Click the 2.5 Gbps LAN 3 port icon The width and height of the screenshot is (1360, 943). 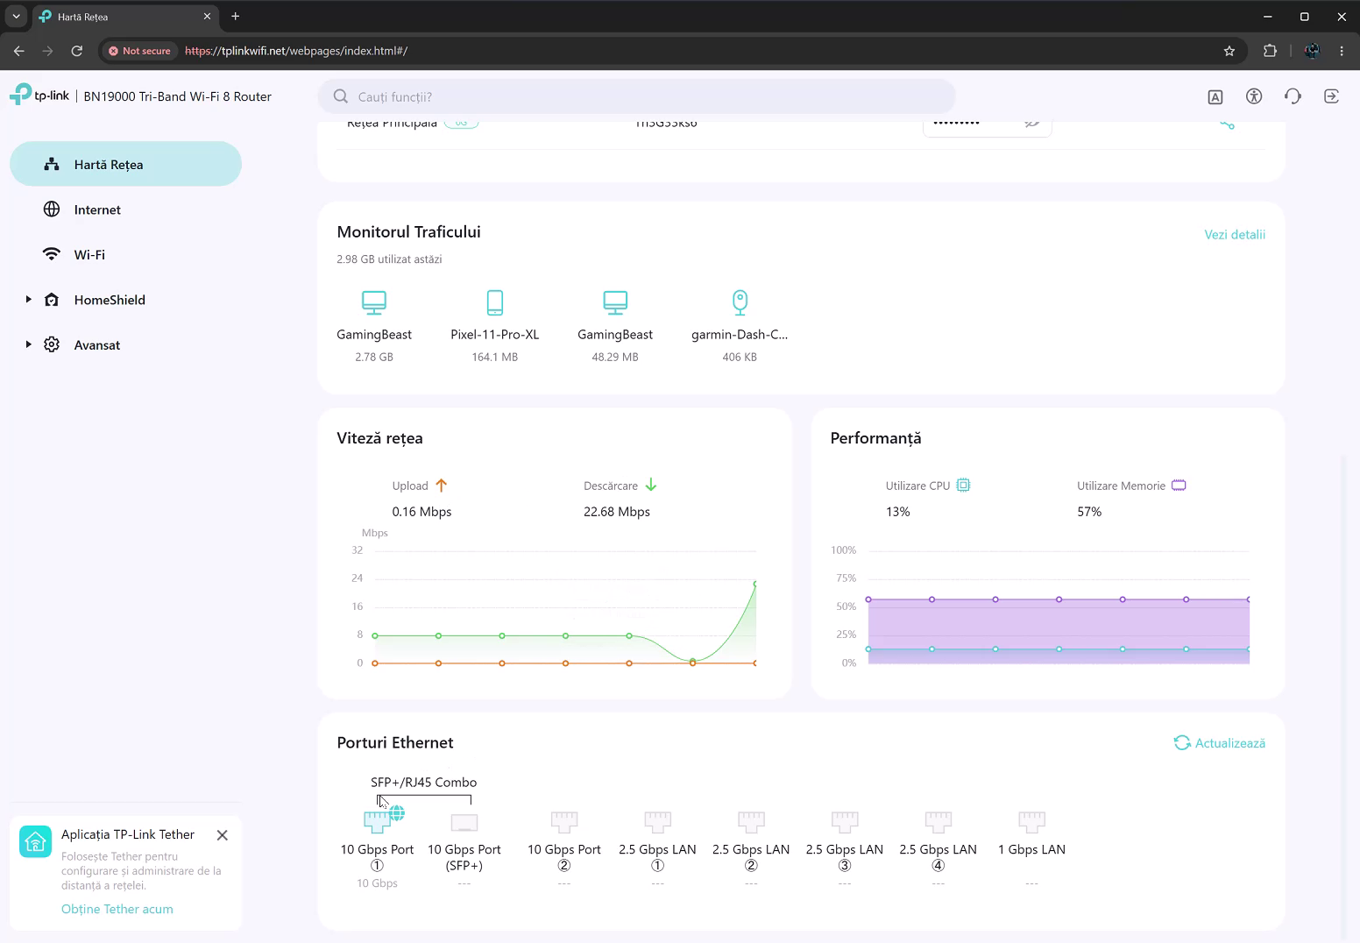[845, 821]
